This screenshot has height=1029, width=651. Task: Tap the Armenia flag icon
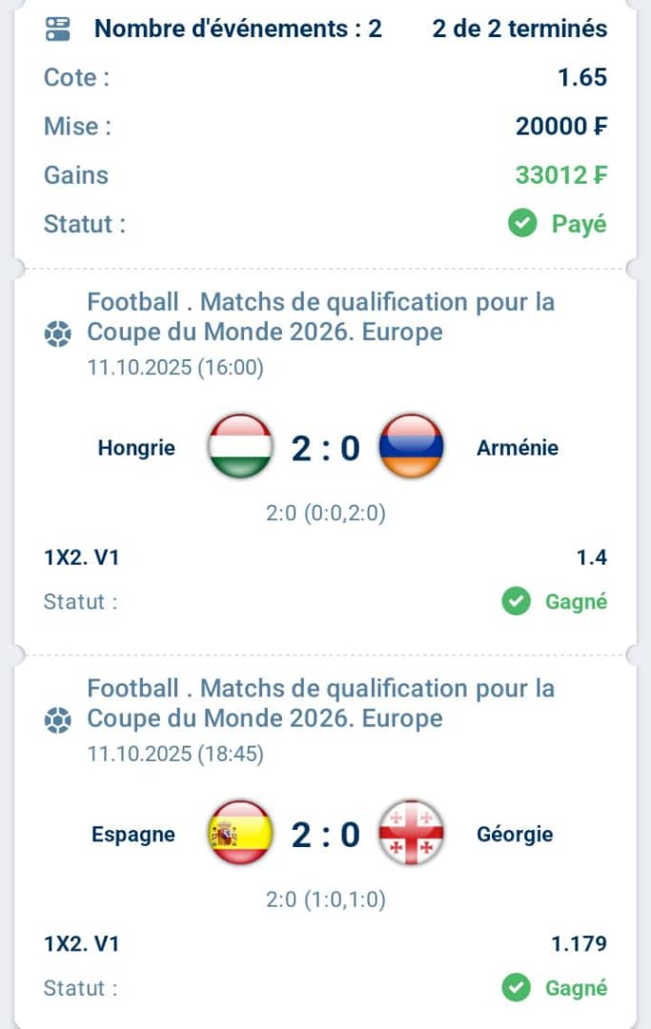[411, 446]
